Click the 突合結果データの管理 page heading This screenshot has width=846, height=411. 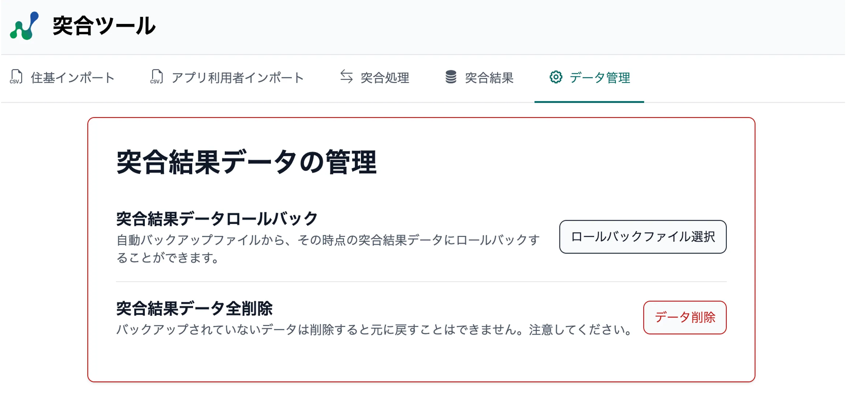[x=246, y=162]
